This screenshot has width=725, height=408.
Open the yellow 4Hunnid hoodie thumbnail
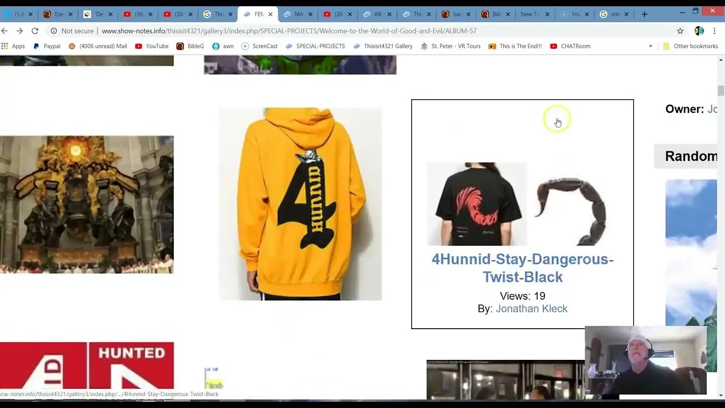click(x=300, y=204)
